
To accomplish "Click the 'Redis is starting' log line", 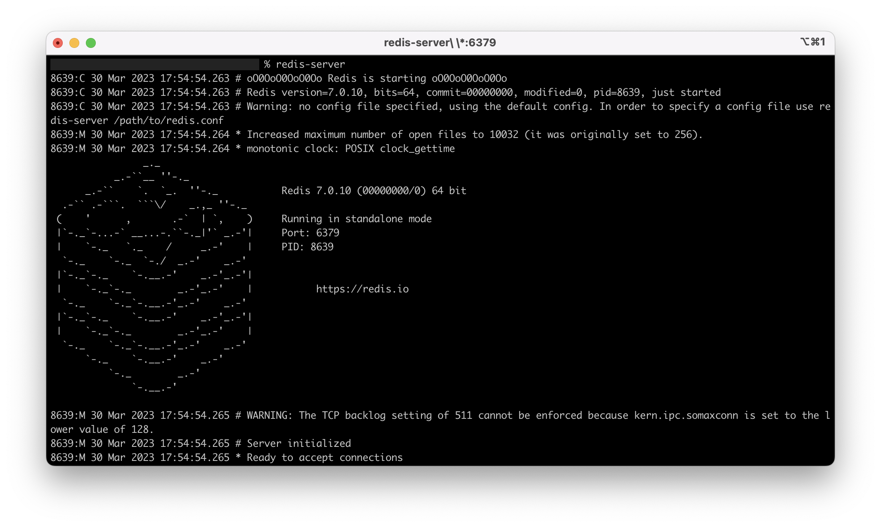I will [x=376, y=78].
